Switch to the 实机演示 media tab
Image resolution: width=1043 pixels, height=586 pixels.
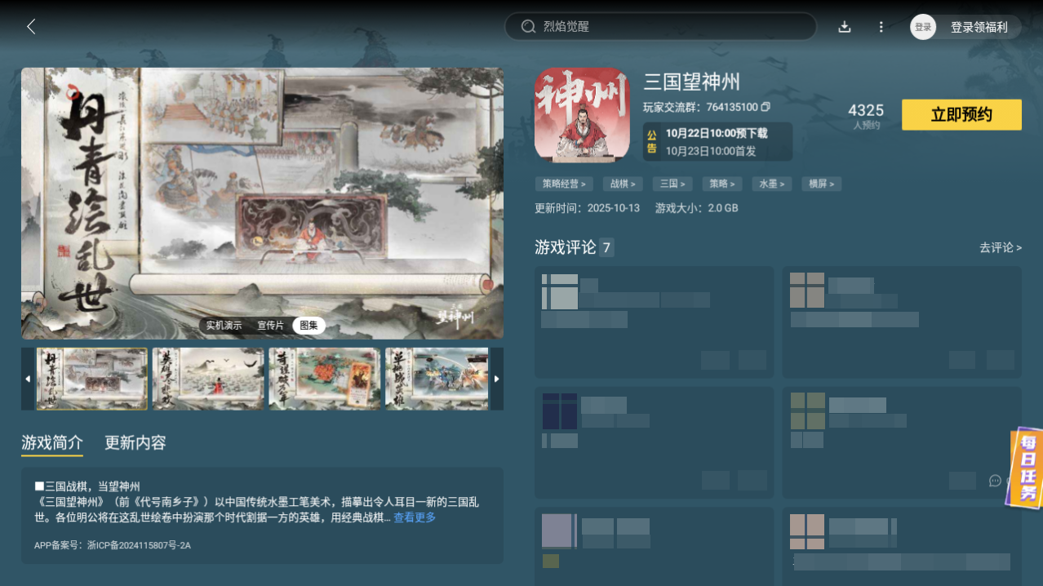[x=222, y=325]
